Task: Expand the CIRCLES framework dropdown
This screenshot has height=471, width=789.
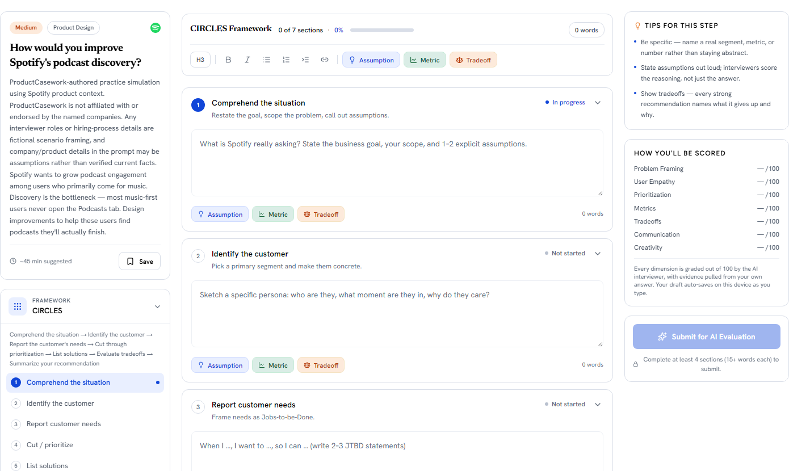Action: [157, 306]
